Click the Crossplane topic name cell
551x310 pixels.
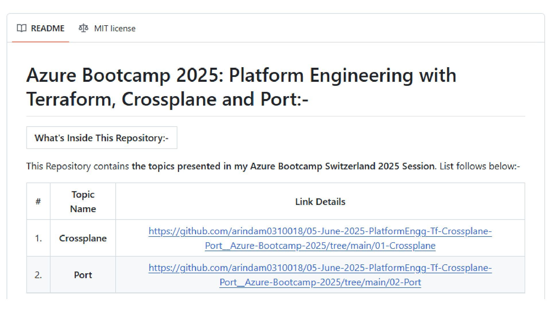click(x=83, y=238)
